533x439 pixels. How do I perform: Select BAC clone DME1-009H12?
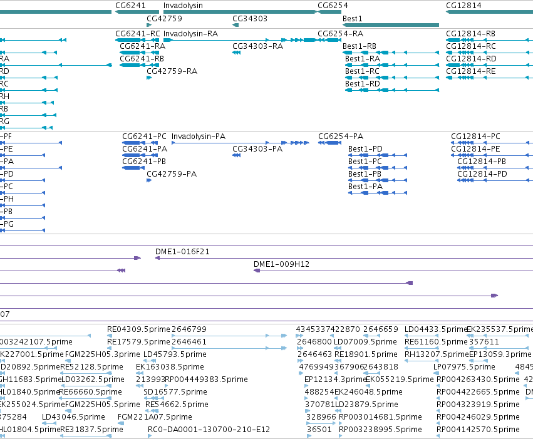click(393, 271)
